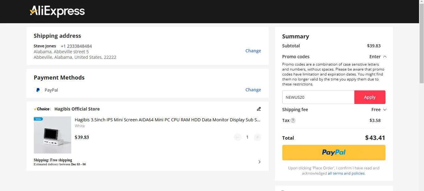
Task: Click the Subtotal value $39.83
Action: pos(374,46)
